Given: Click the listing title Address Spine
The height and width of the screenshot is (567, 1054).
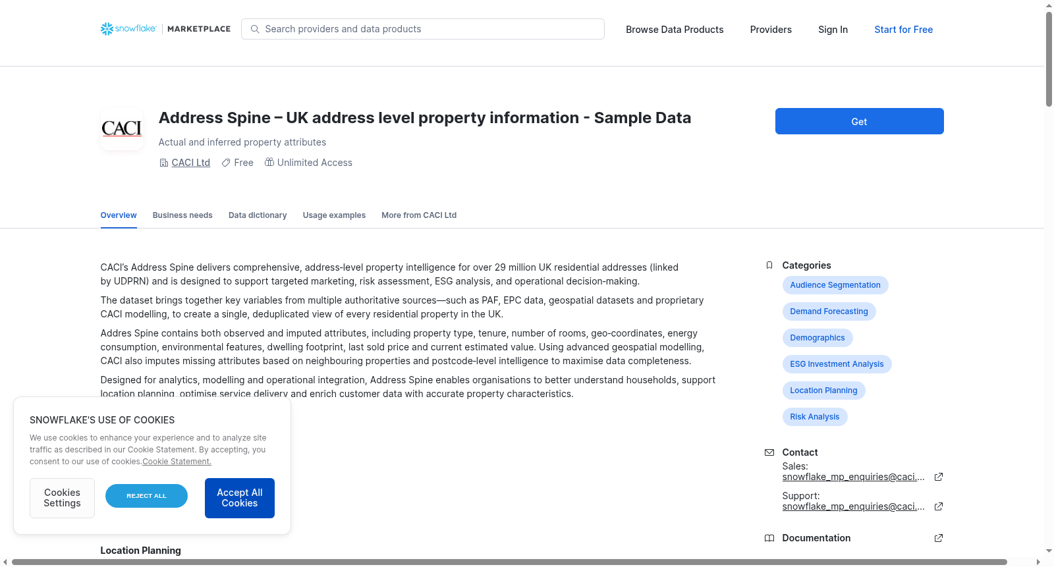Looking at the screenshot, I should pyautogui.click(x=425, y=118).
